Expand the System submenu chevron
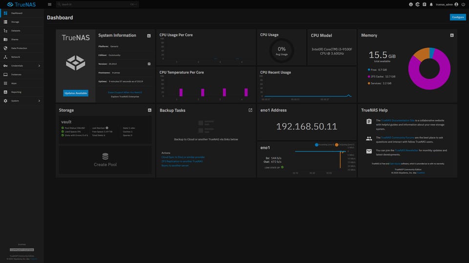The width and height of the screenshot is (469, 263). coord(39,101)
